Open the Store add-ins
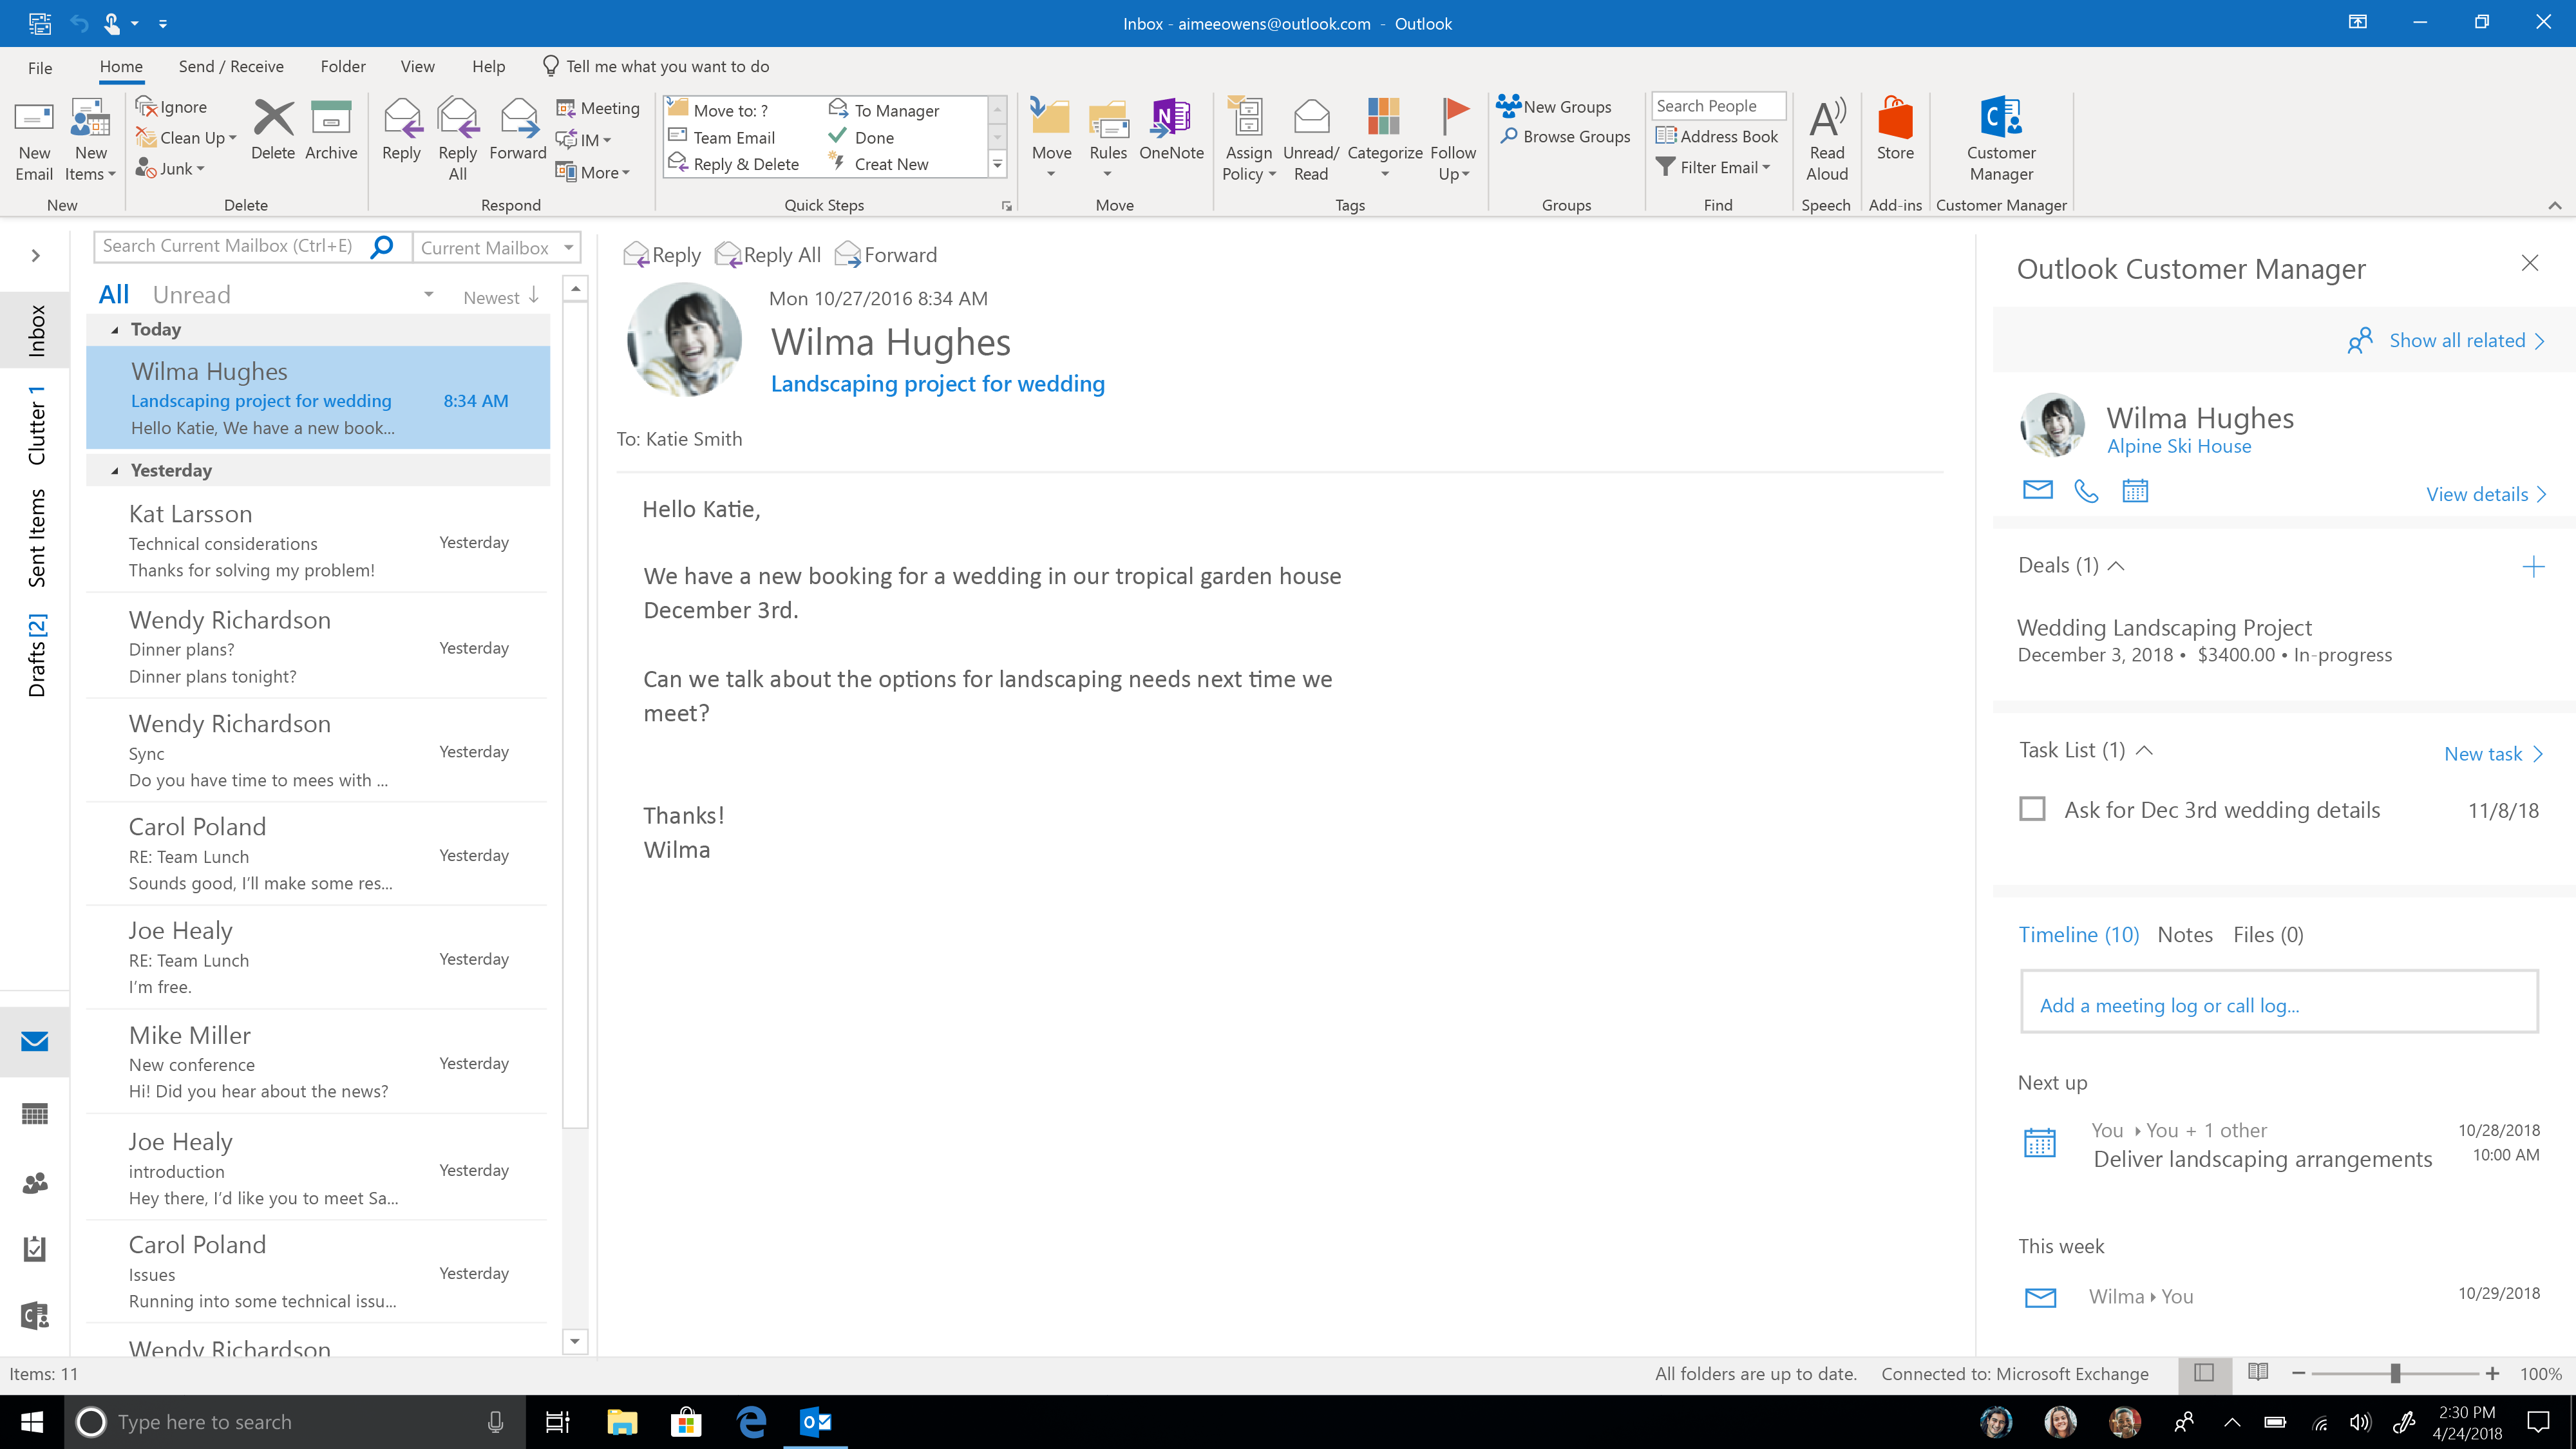 1894,130
